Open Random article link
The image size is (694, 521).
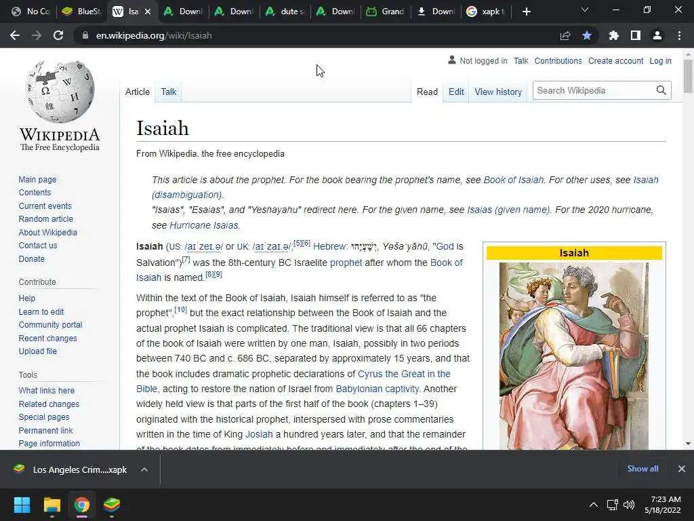click(x=45, y=219)
